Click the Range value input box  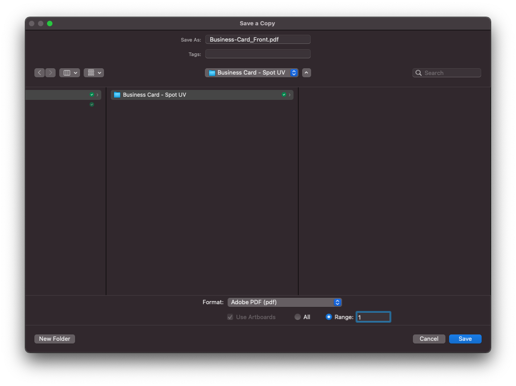pyautogui.click(x=373, y=317)
